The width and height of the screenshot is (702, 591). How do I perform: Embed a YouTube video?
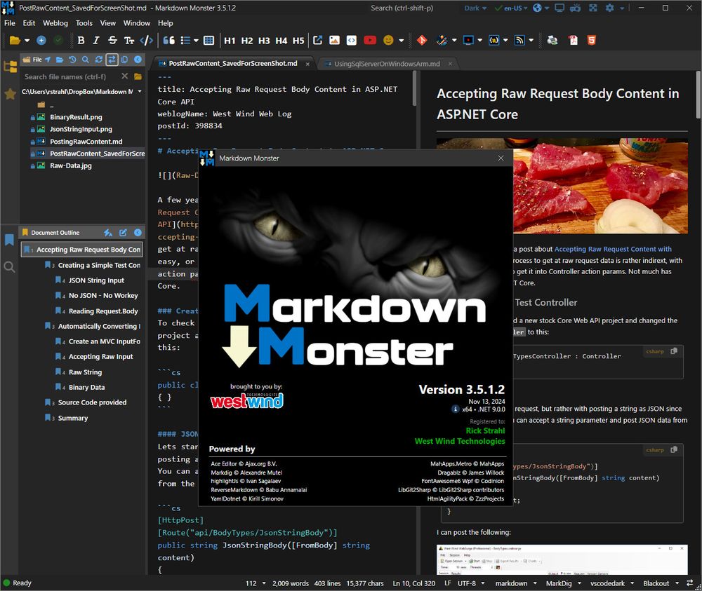370,40
